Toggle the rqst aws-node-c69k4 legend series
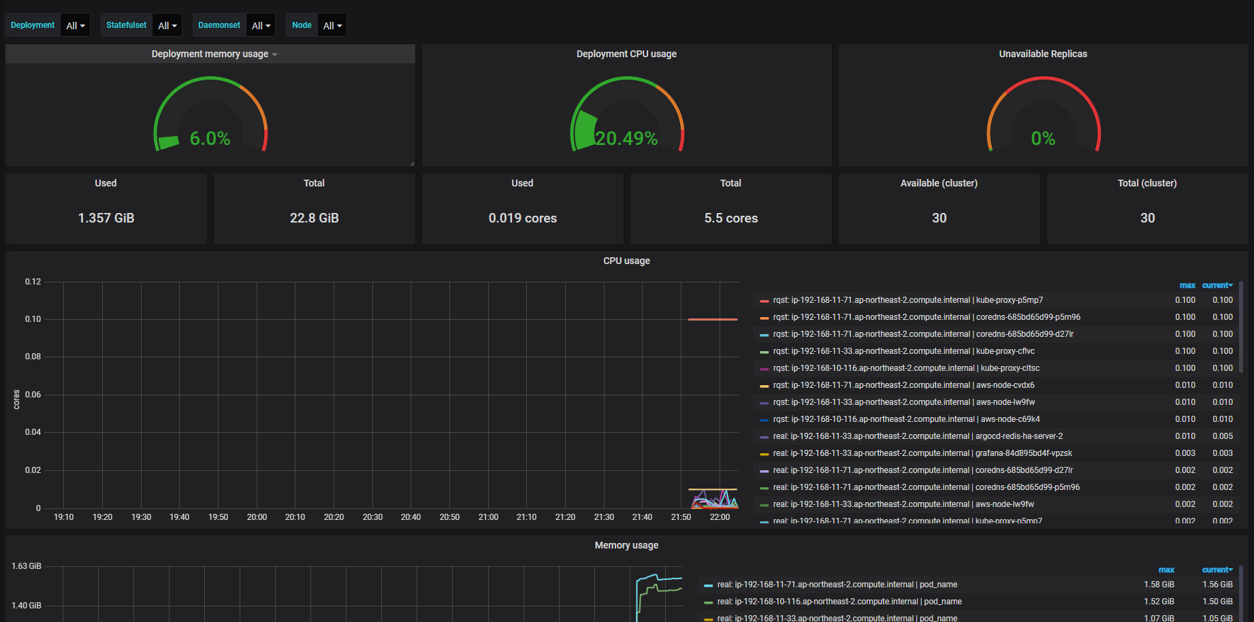This screenshot has width=1254, height=622. click(x=906, y=419)
